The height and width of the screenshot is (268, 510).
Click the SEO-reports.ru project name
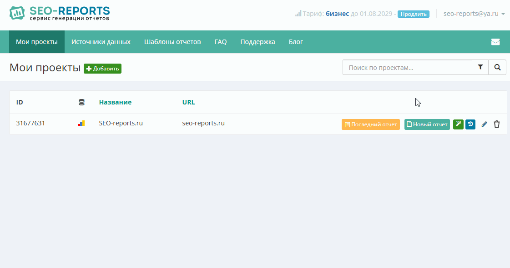pos(121,123)
